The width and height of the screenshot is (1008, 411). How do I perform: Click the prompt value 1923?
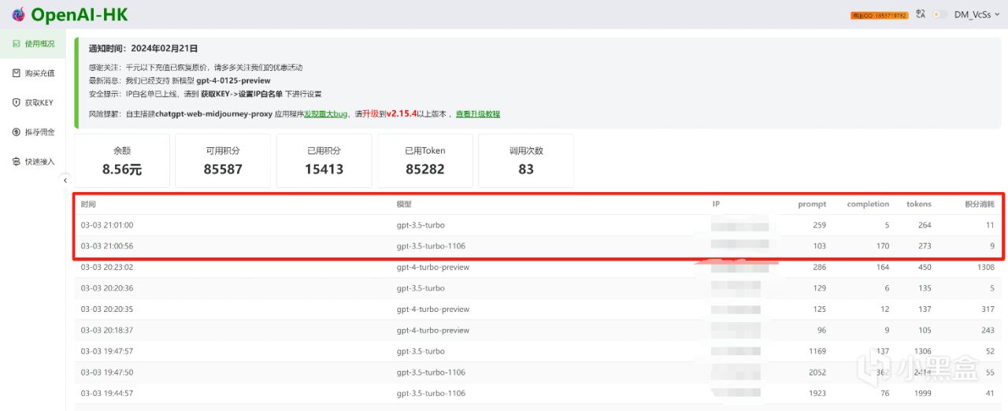[x=817, y=393]
